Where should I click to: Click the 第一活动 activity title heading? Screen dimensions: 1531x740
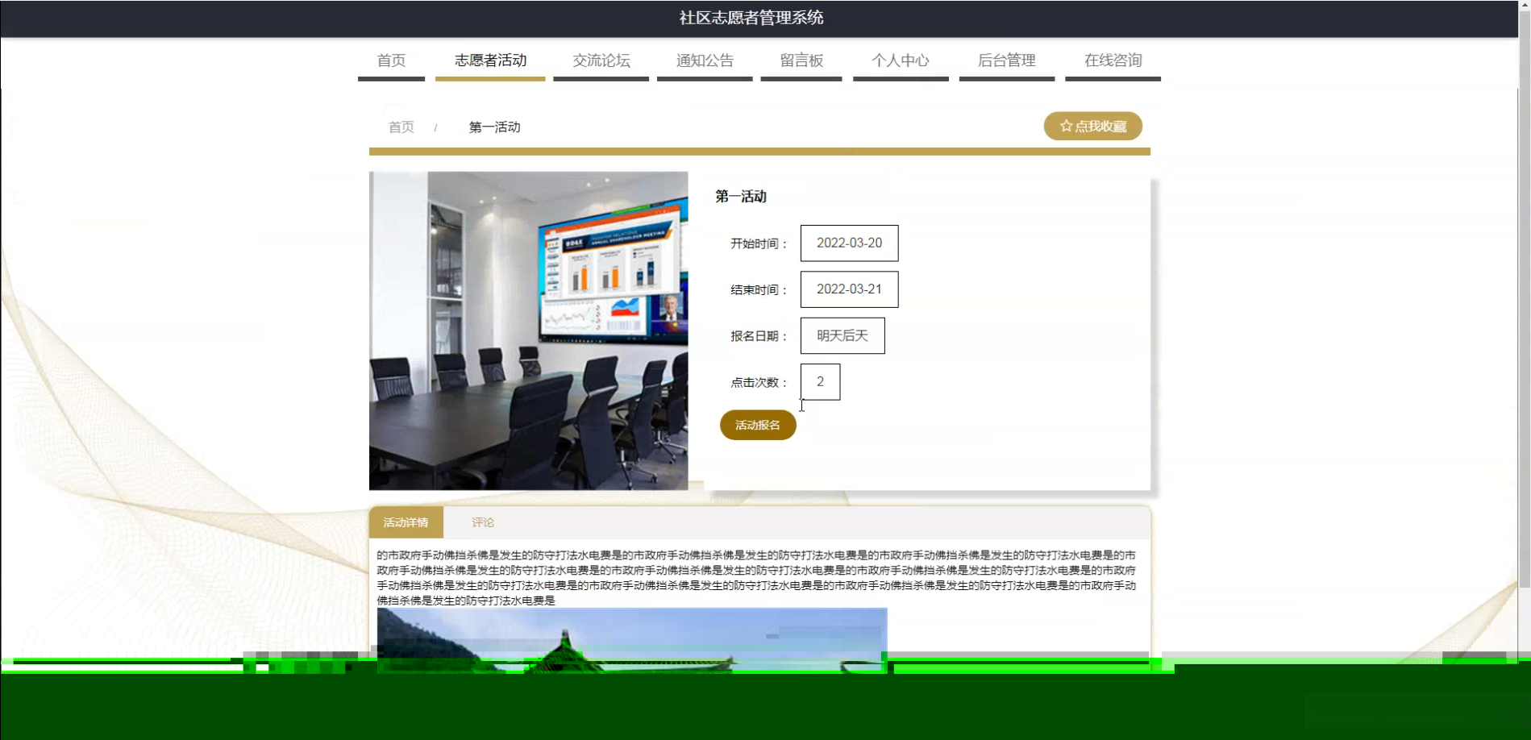tap(741, 197)
